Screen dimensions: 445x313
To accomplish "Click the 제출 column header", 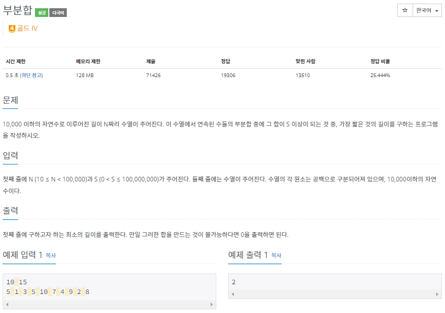I will tap(151, 61).
